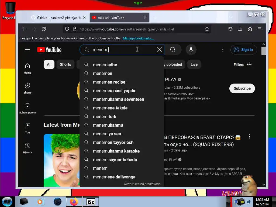Open the Filters options
This screenshot has width=276, height=207.
(x=242, y=65)
